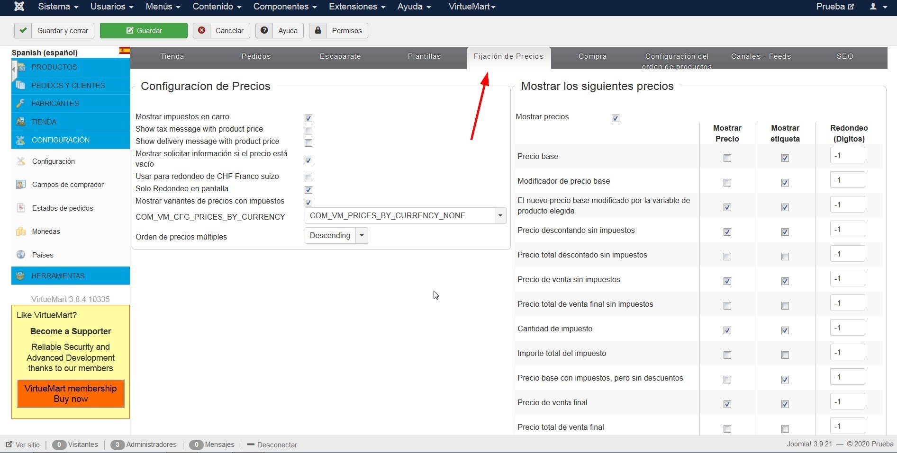Image resolution: width=897 pixels, height=453 pixels.
Task: Expand the Componentes menu
Action: [285, 7]
